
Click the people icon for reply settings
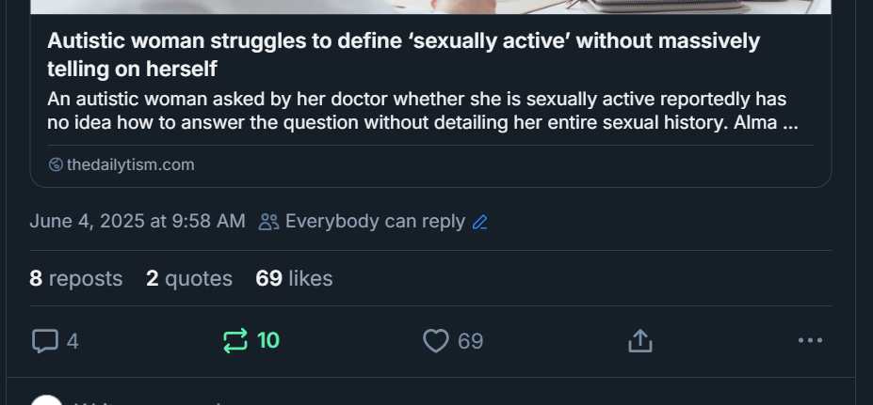[268, 223]
